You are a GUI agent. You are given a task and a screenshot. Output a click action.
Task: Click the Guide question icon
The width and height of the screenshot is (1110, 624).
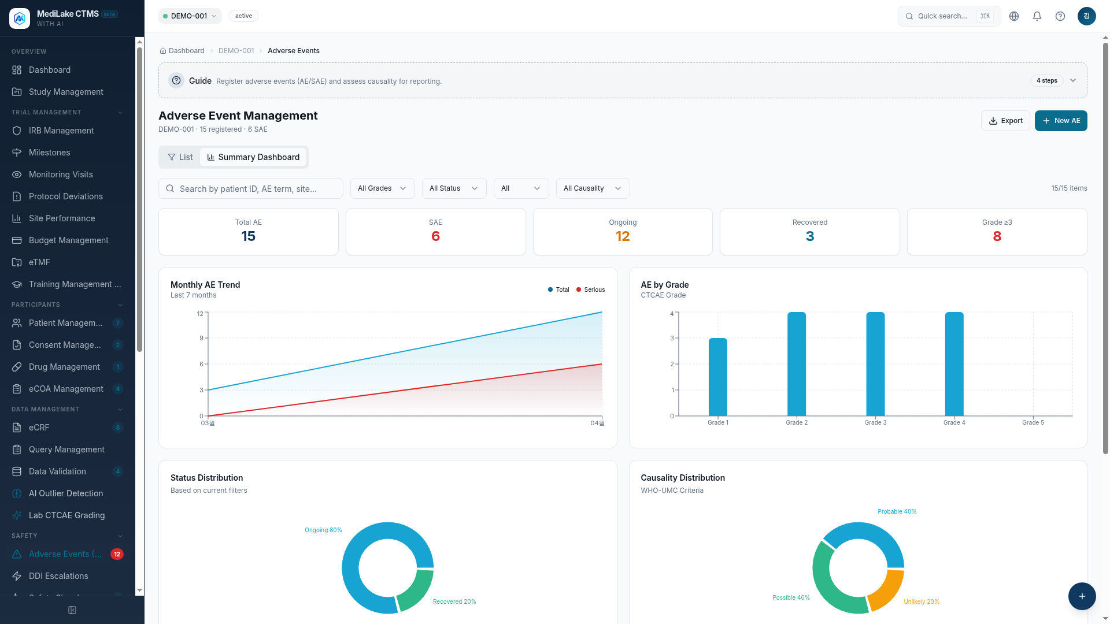176,81
